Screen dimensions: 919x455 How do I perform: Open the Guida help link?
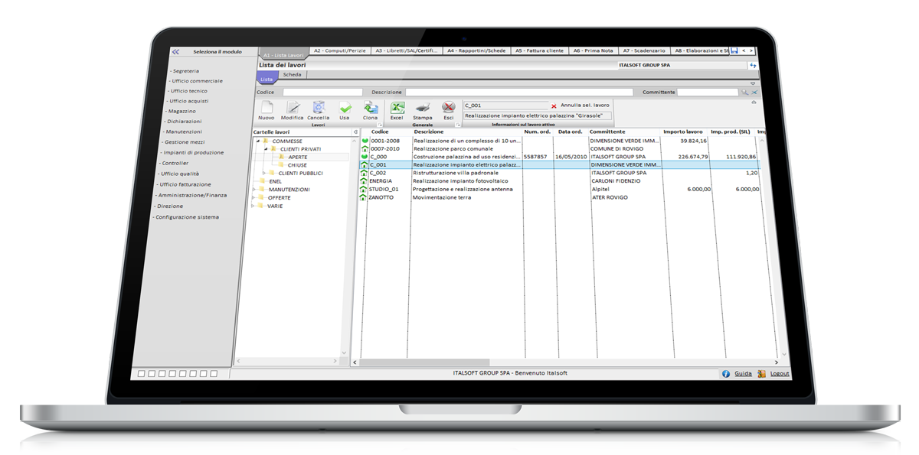pyautogui.click(x=742, y=374)
